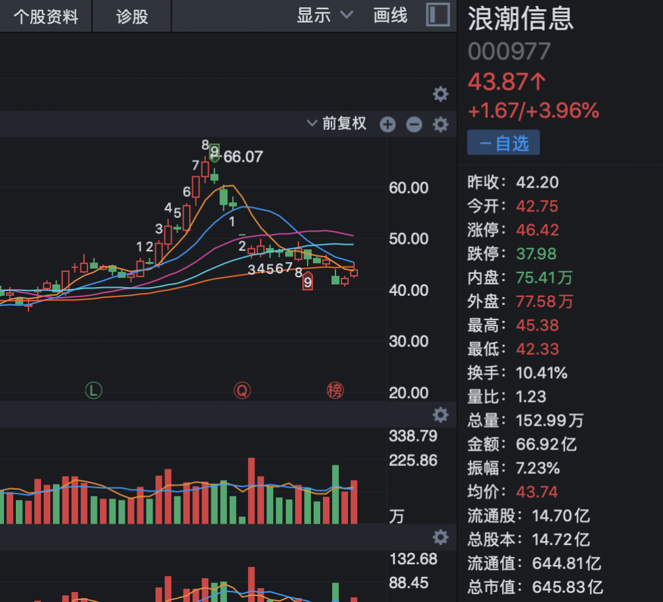The width and height of the screenshot is (663, 602).
Task: Zoom out the K-line chart with minus icon
Action: tap(414, 124)
